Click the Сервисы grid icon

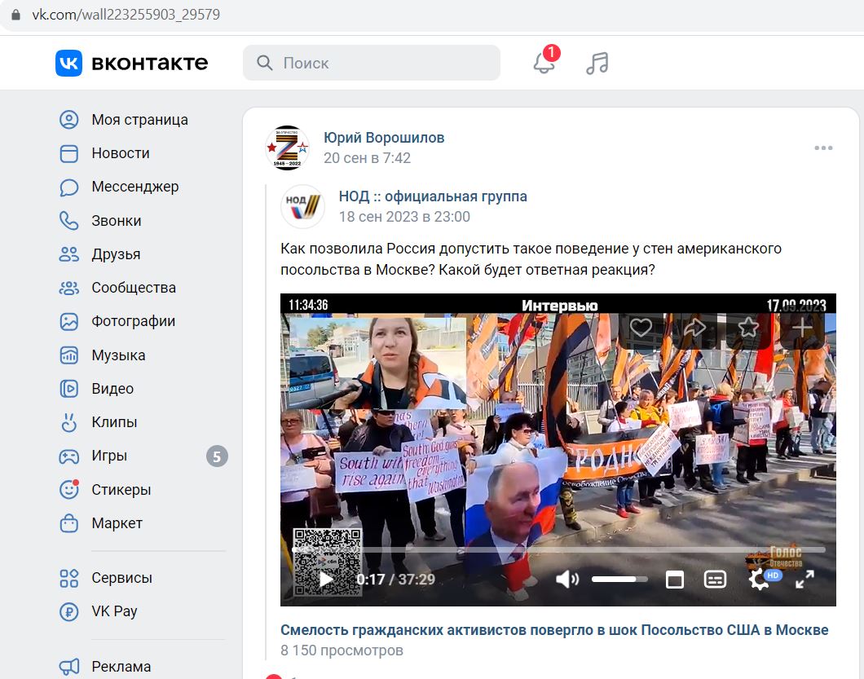tap(69, 578)
